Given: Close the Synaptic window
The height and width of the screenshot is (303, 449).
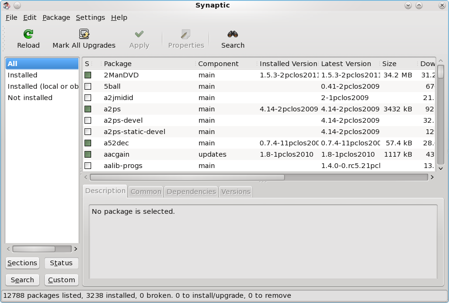Looking at the screenshot, I should click(442, 5).
